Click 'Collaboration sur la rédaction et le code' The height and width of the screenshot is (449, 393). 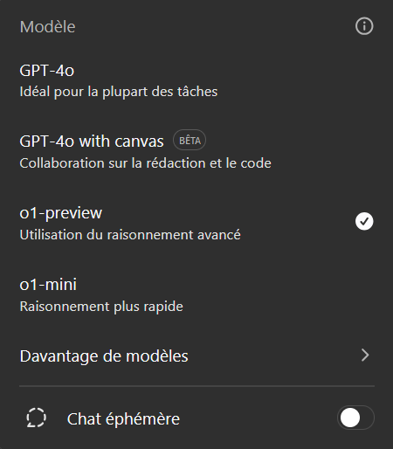pos(145,163)
